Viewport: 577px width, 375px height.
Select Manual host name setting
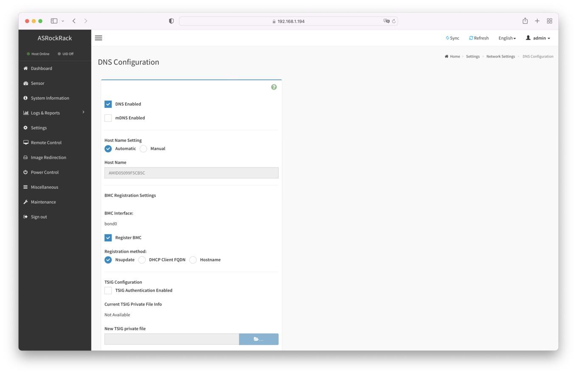(x=143, y=149)
